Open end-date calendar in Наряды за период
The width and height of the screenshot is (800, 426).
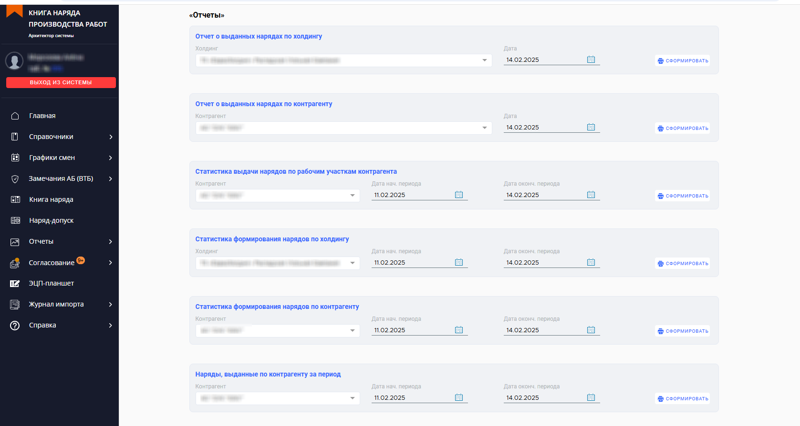coord(591,397)
